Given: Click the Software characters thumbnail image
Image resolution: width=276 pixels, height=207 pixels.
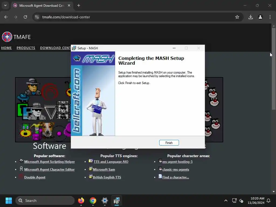Looking at the screenshot, I should point(43,109).
